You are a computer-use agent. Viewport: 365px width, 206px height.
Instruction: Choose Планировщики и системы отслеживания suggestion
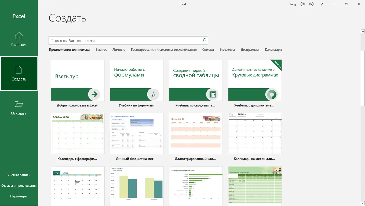point(164,50)
